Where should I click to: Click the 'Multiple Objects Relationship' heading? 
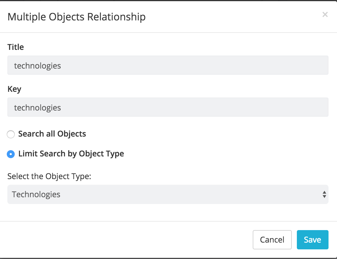coord(77,17)
